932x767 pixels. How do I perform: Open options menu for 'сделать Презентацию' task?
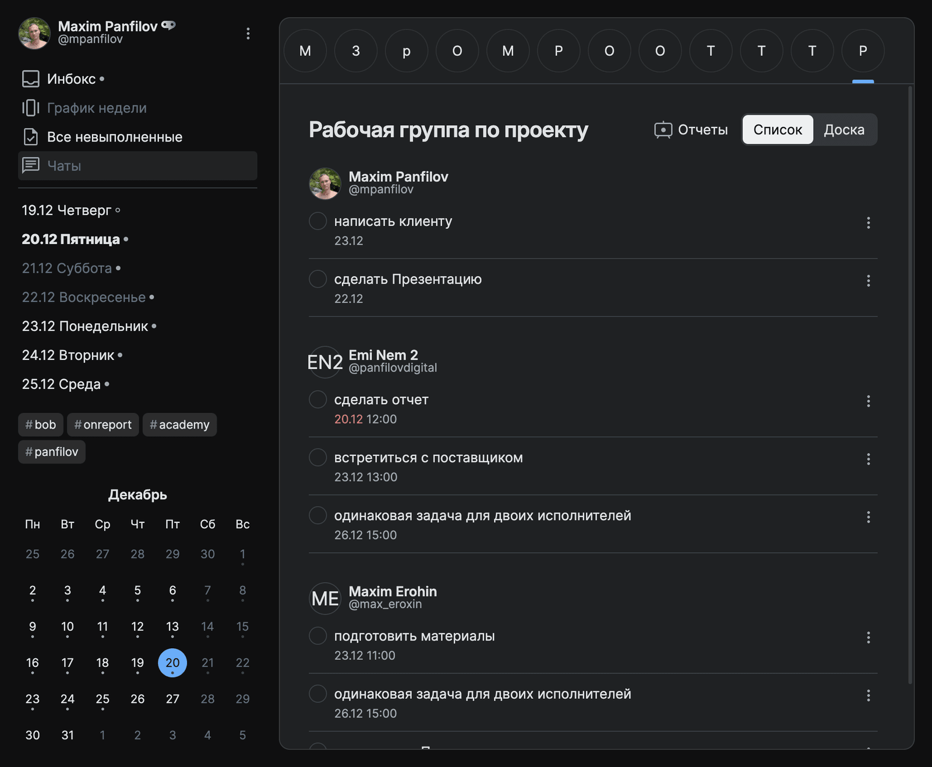click(868, 281)
